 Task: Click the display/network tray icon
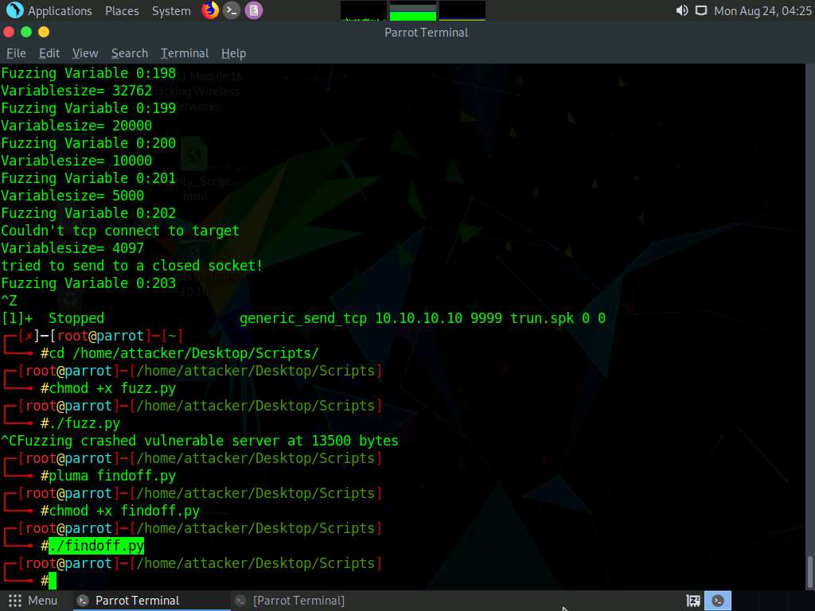(x=700, y=10)
